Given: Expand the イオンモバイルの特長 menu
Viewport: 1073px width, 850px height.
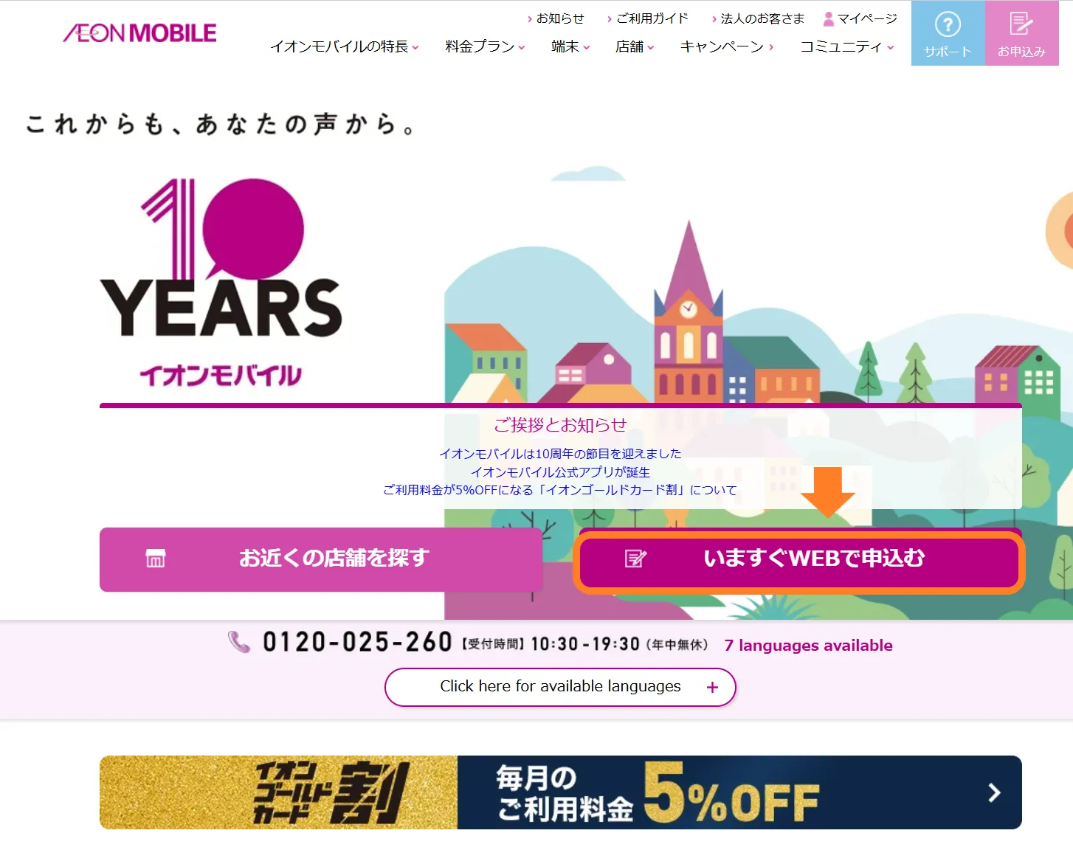Looking at the screenshot, I should click(x=345, y=46).
